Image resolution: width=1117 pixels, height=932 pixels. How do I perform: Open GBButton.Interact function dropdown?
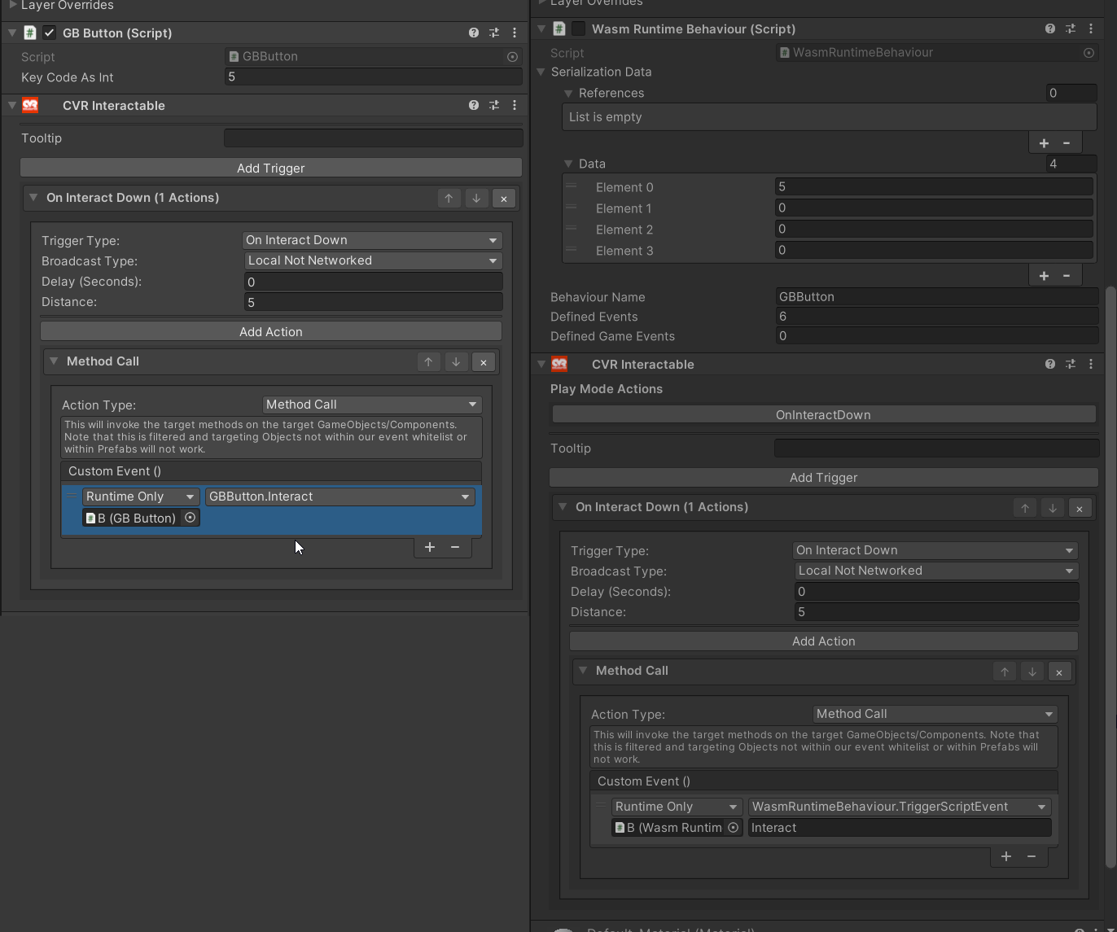click(339, 497)
